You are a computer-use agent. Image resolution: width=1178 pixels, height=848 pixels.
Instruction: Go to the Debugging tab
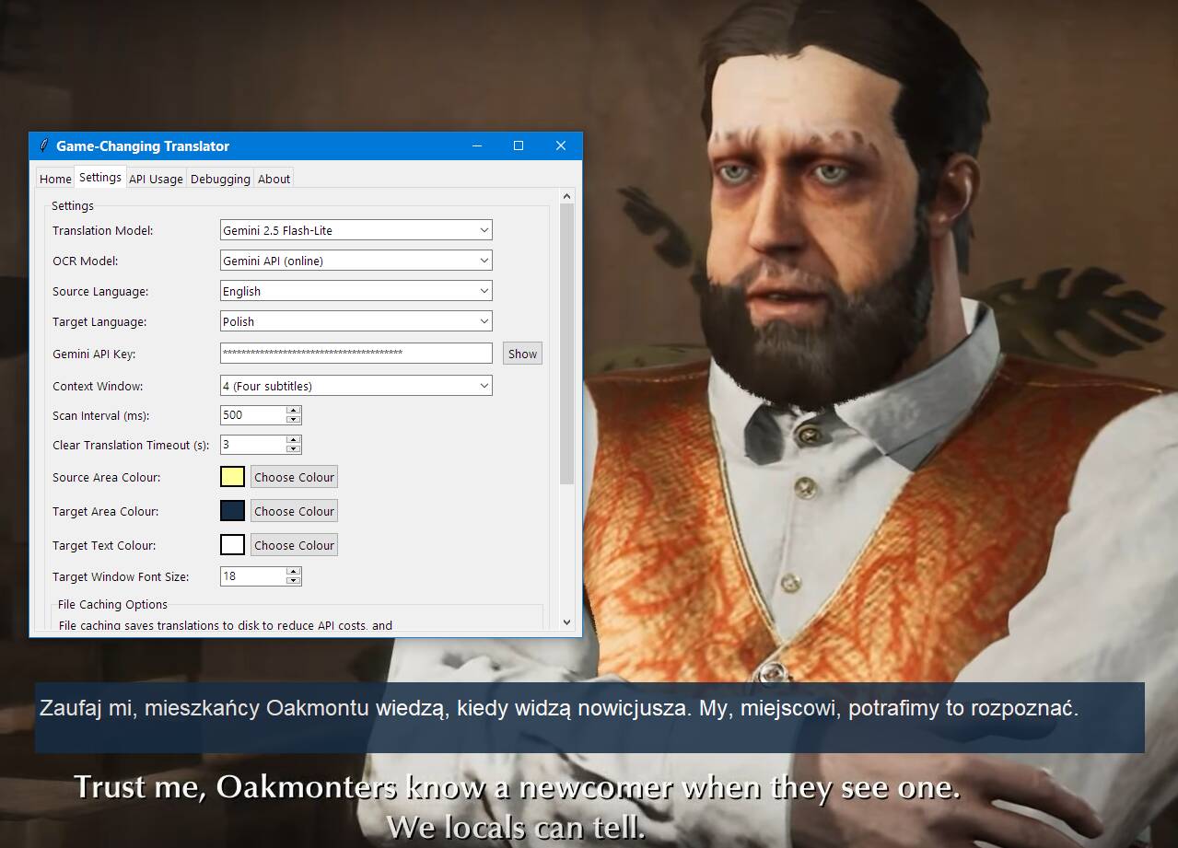[220, 179]
